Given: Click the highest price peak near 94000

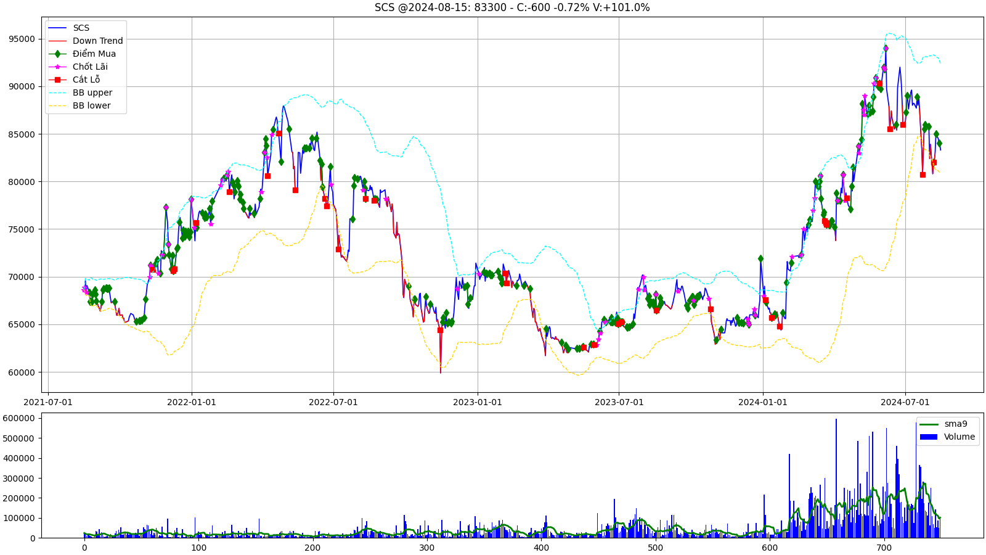Looking at the screenshot, I should [886, 47].
